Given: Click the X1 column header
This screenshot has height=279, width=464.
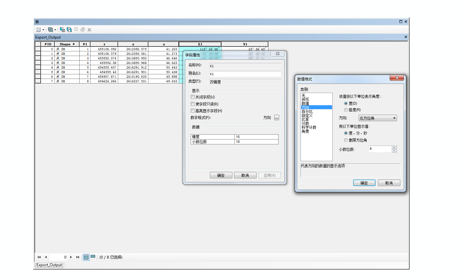Looking at the screenshot, I should tap(200, 44).
